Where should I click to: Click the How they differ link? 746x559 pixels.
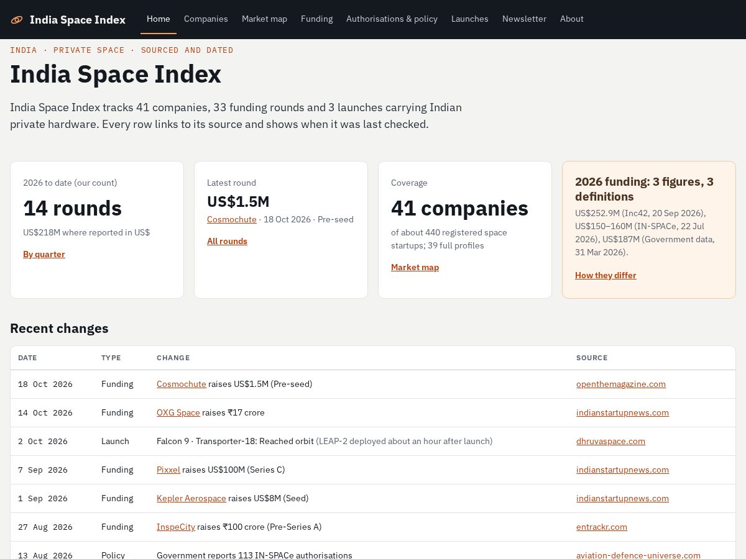click(x=606, y=275)
